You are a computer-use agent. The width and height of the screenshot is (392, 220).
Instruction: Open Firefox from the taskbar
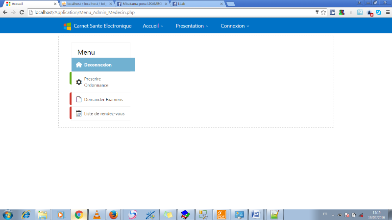pyautogui.click(x=114, y=215)
